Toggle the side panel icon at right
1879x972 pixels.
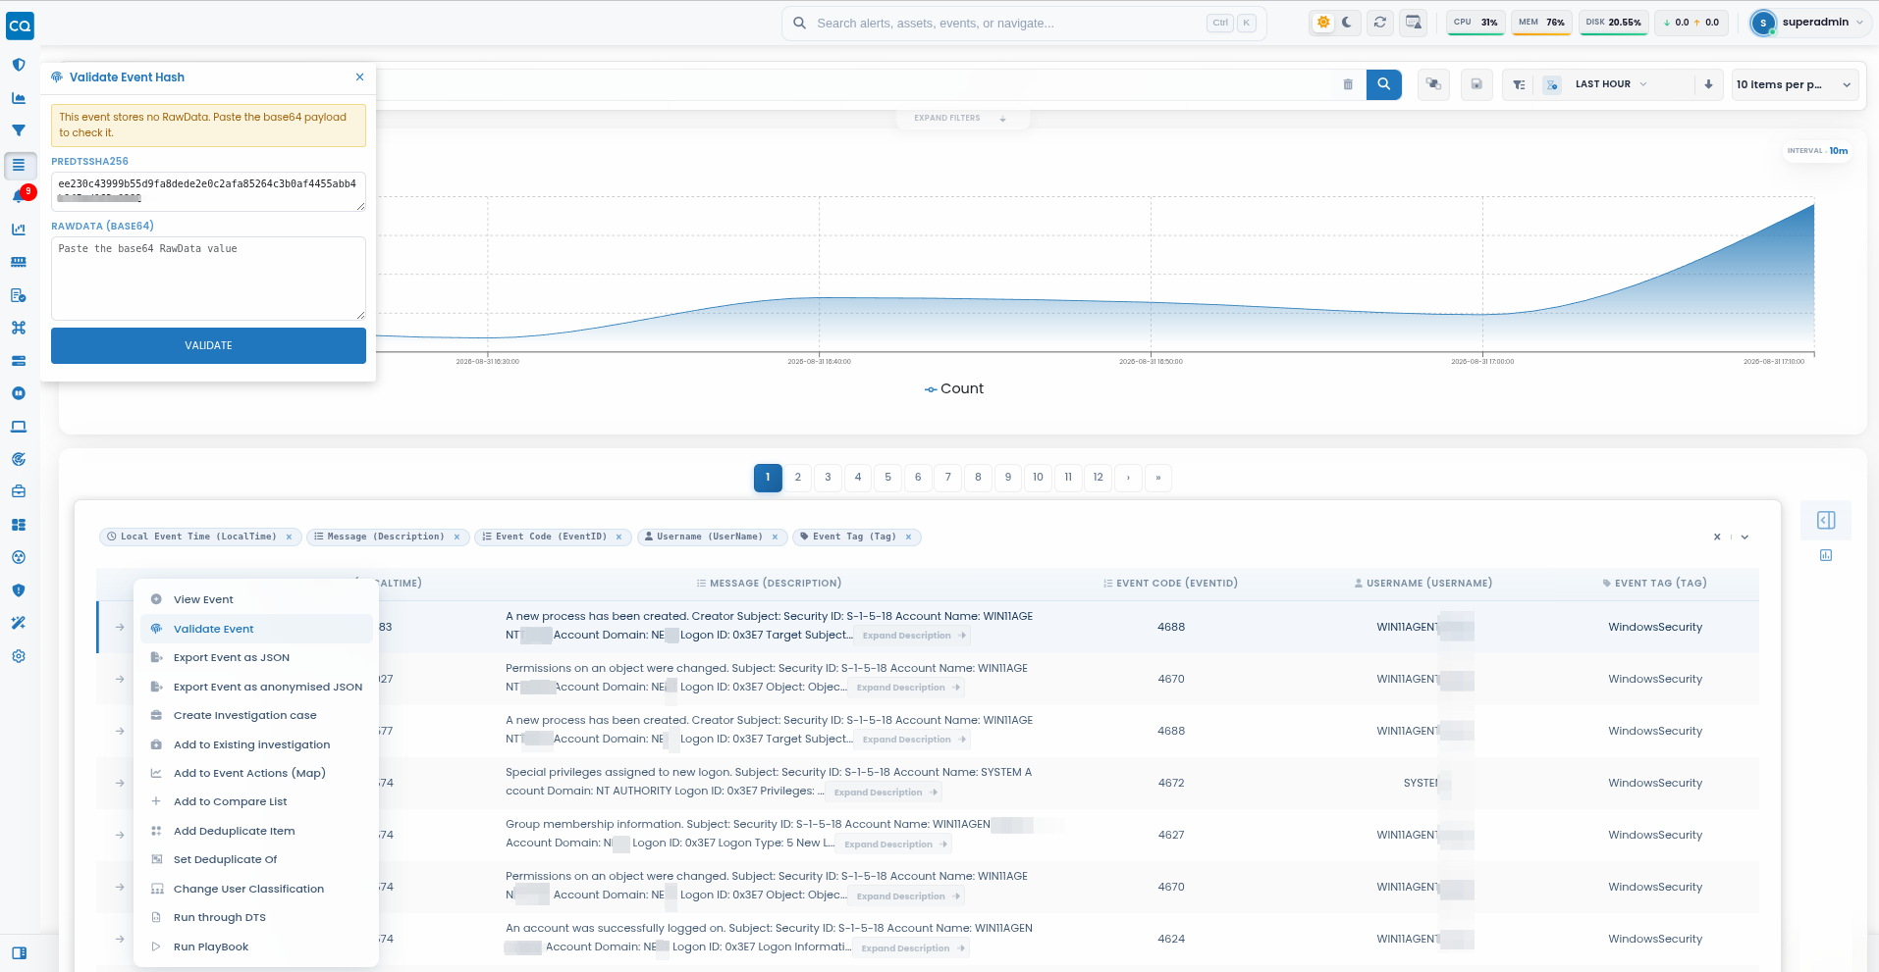coord(1826,520)
